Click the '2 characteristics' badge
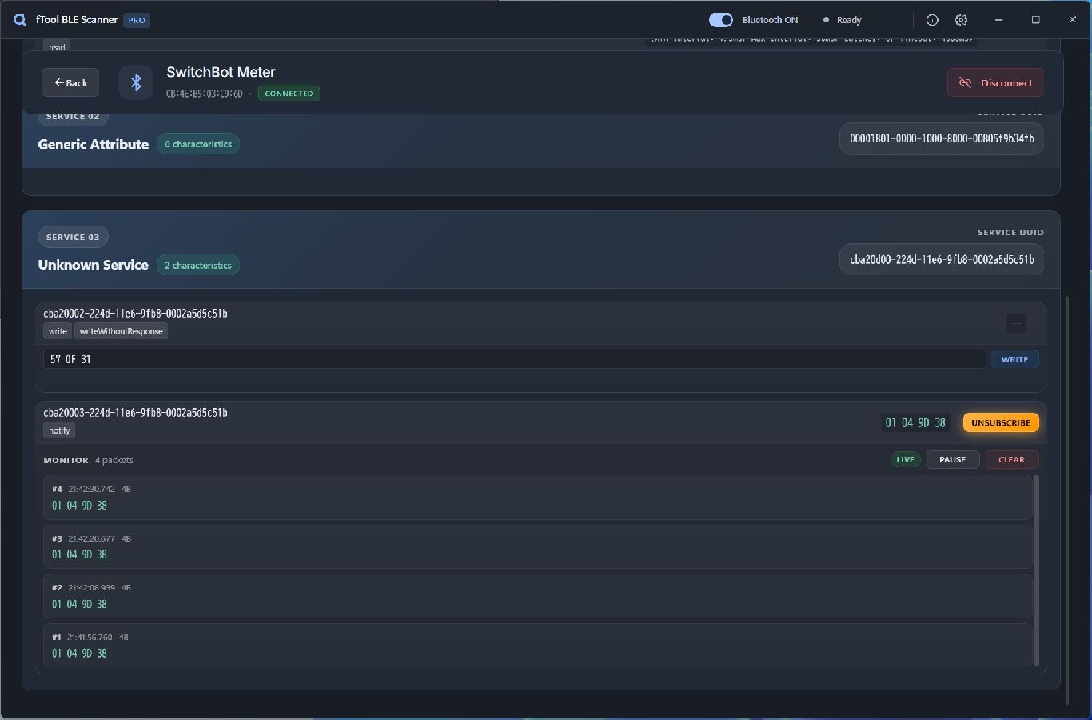Viewport: 1092px width, 720px height. click(x=198, y=265)
